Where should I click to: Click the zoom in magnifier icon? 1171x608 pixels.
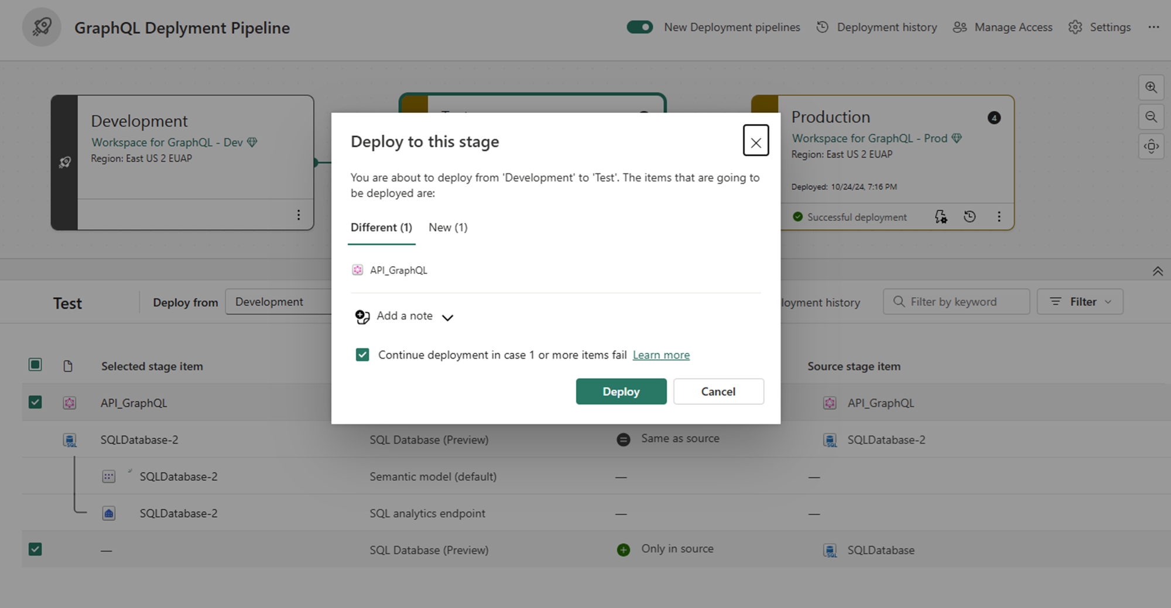coord(1151,88)
